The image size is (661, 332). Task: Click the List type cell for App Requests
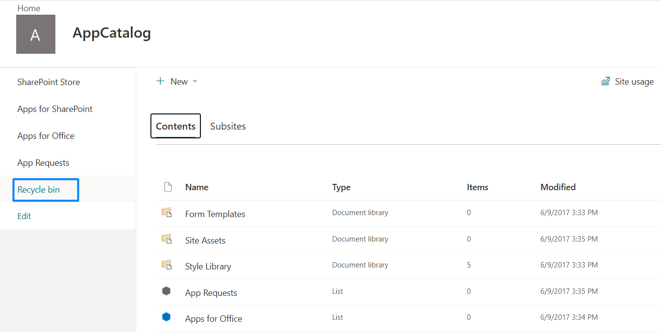click(338, 291)
